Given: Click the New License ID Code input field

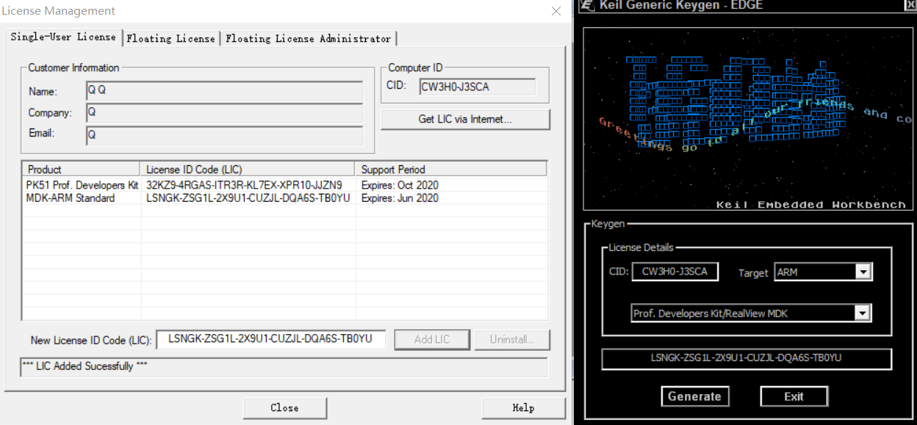Looking at the screenshot, I should click(271, 339).
